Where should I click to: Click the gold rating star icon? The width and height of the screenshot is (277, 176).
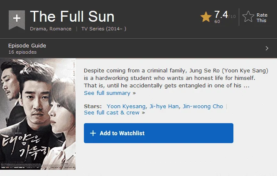coord(206,17)
